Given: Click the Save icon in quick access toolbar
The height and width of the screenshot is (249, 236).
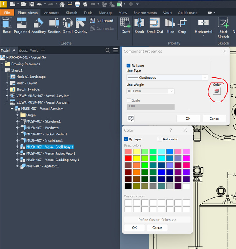Looking at the screenshot, I should (32, 4).
